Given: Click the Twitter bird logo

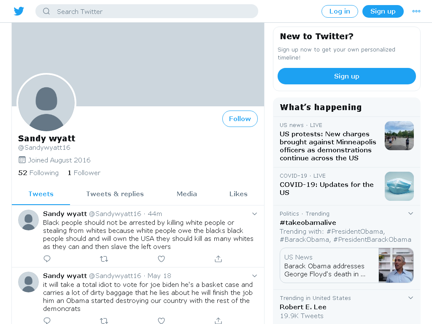Looking at the screenshot, I should (19, 11).
